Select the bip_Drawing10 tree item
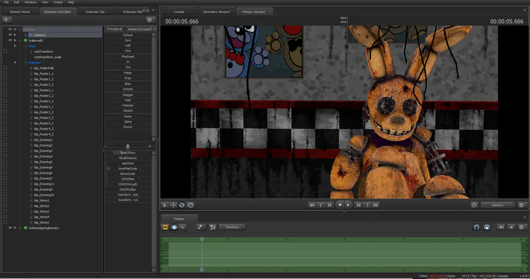 point(44,195)
